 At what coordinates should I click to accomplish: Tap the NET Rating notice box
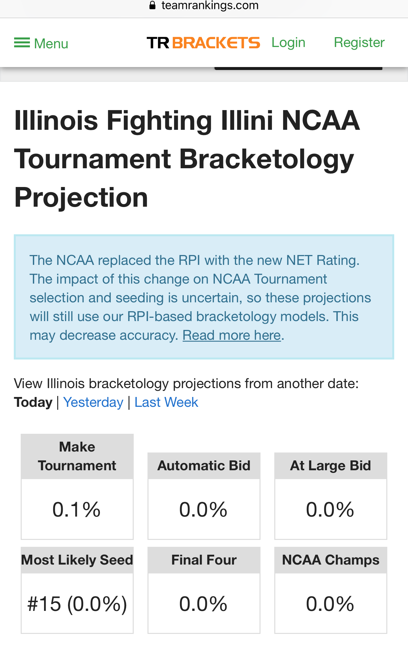(204, 297)
